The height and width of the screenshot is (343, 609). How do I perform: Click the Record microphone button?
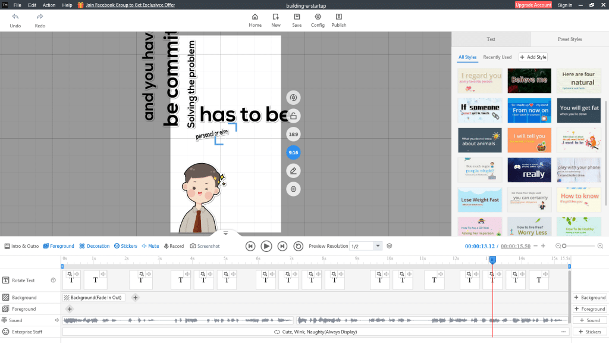pos(174,246)
